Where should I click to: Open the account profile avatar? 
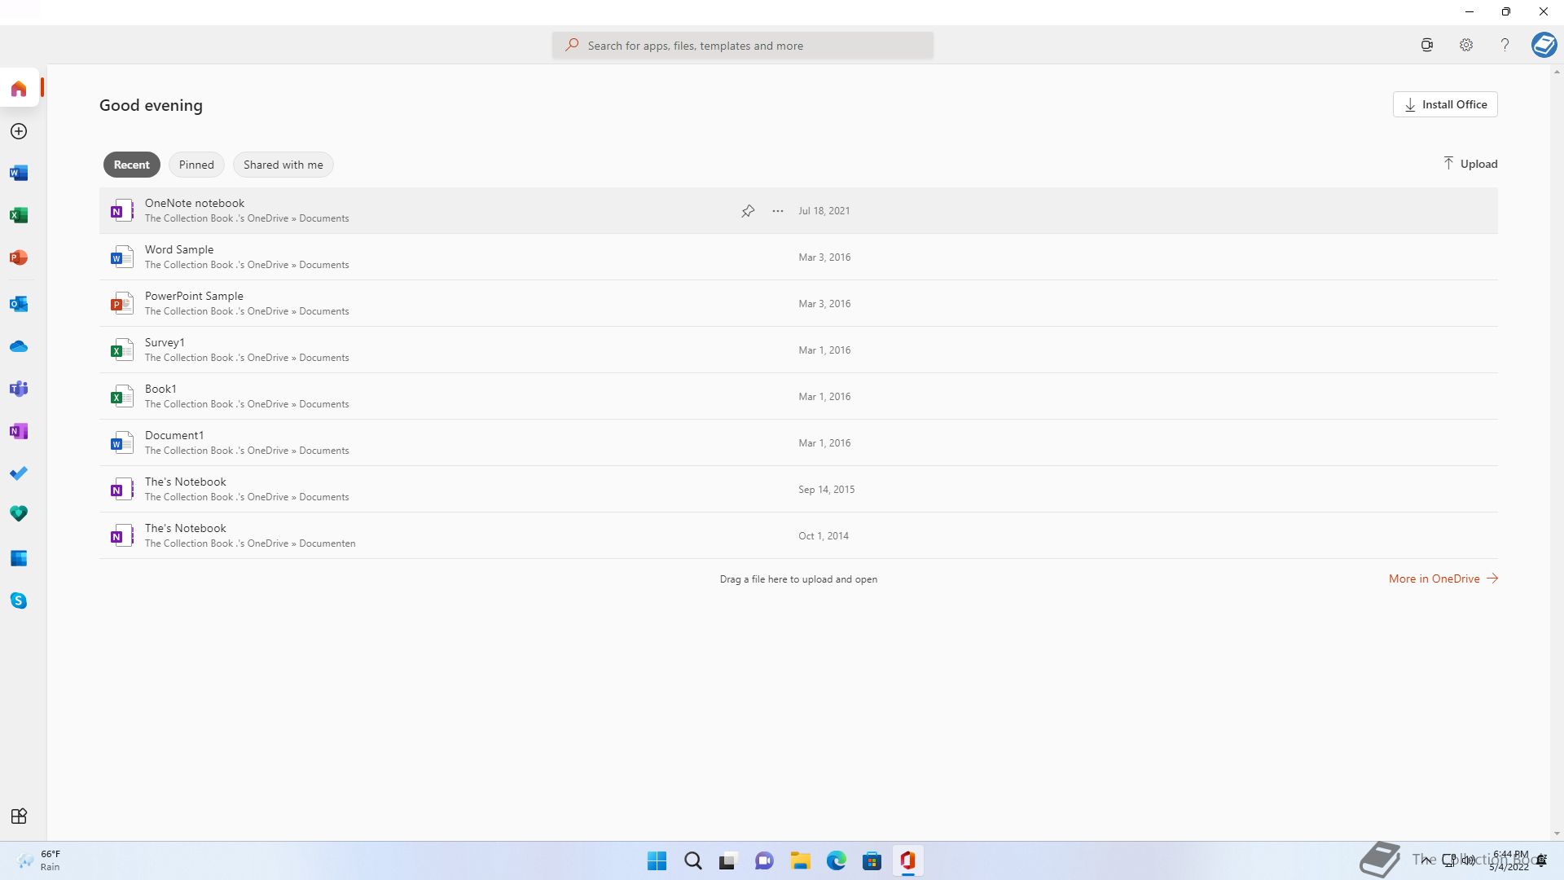[1544, 45]
